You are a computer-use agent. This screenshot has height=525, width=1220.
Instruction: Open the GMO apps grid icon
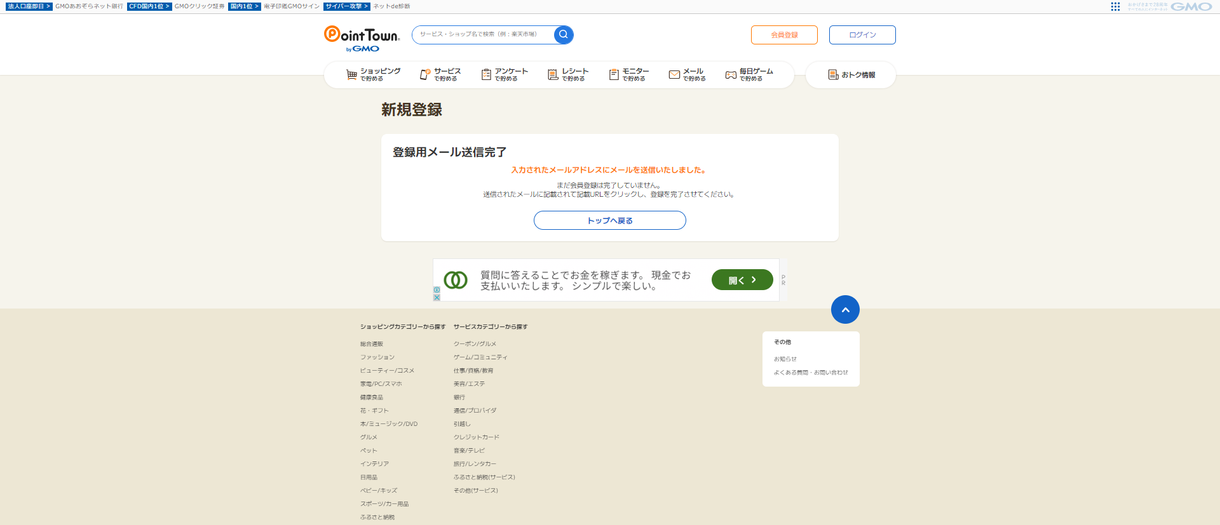tap(1115, 6)
